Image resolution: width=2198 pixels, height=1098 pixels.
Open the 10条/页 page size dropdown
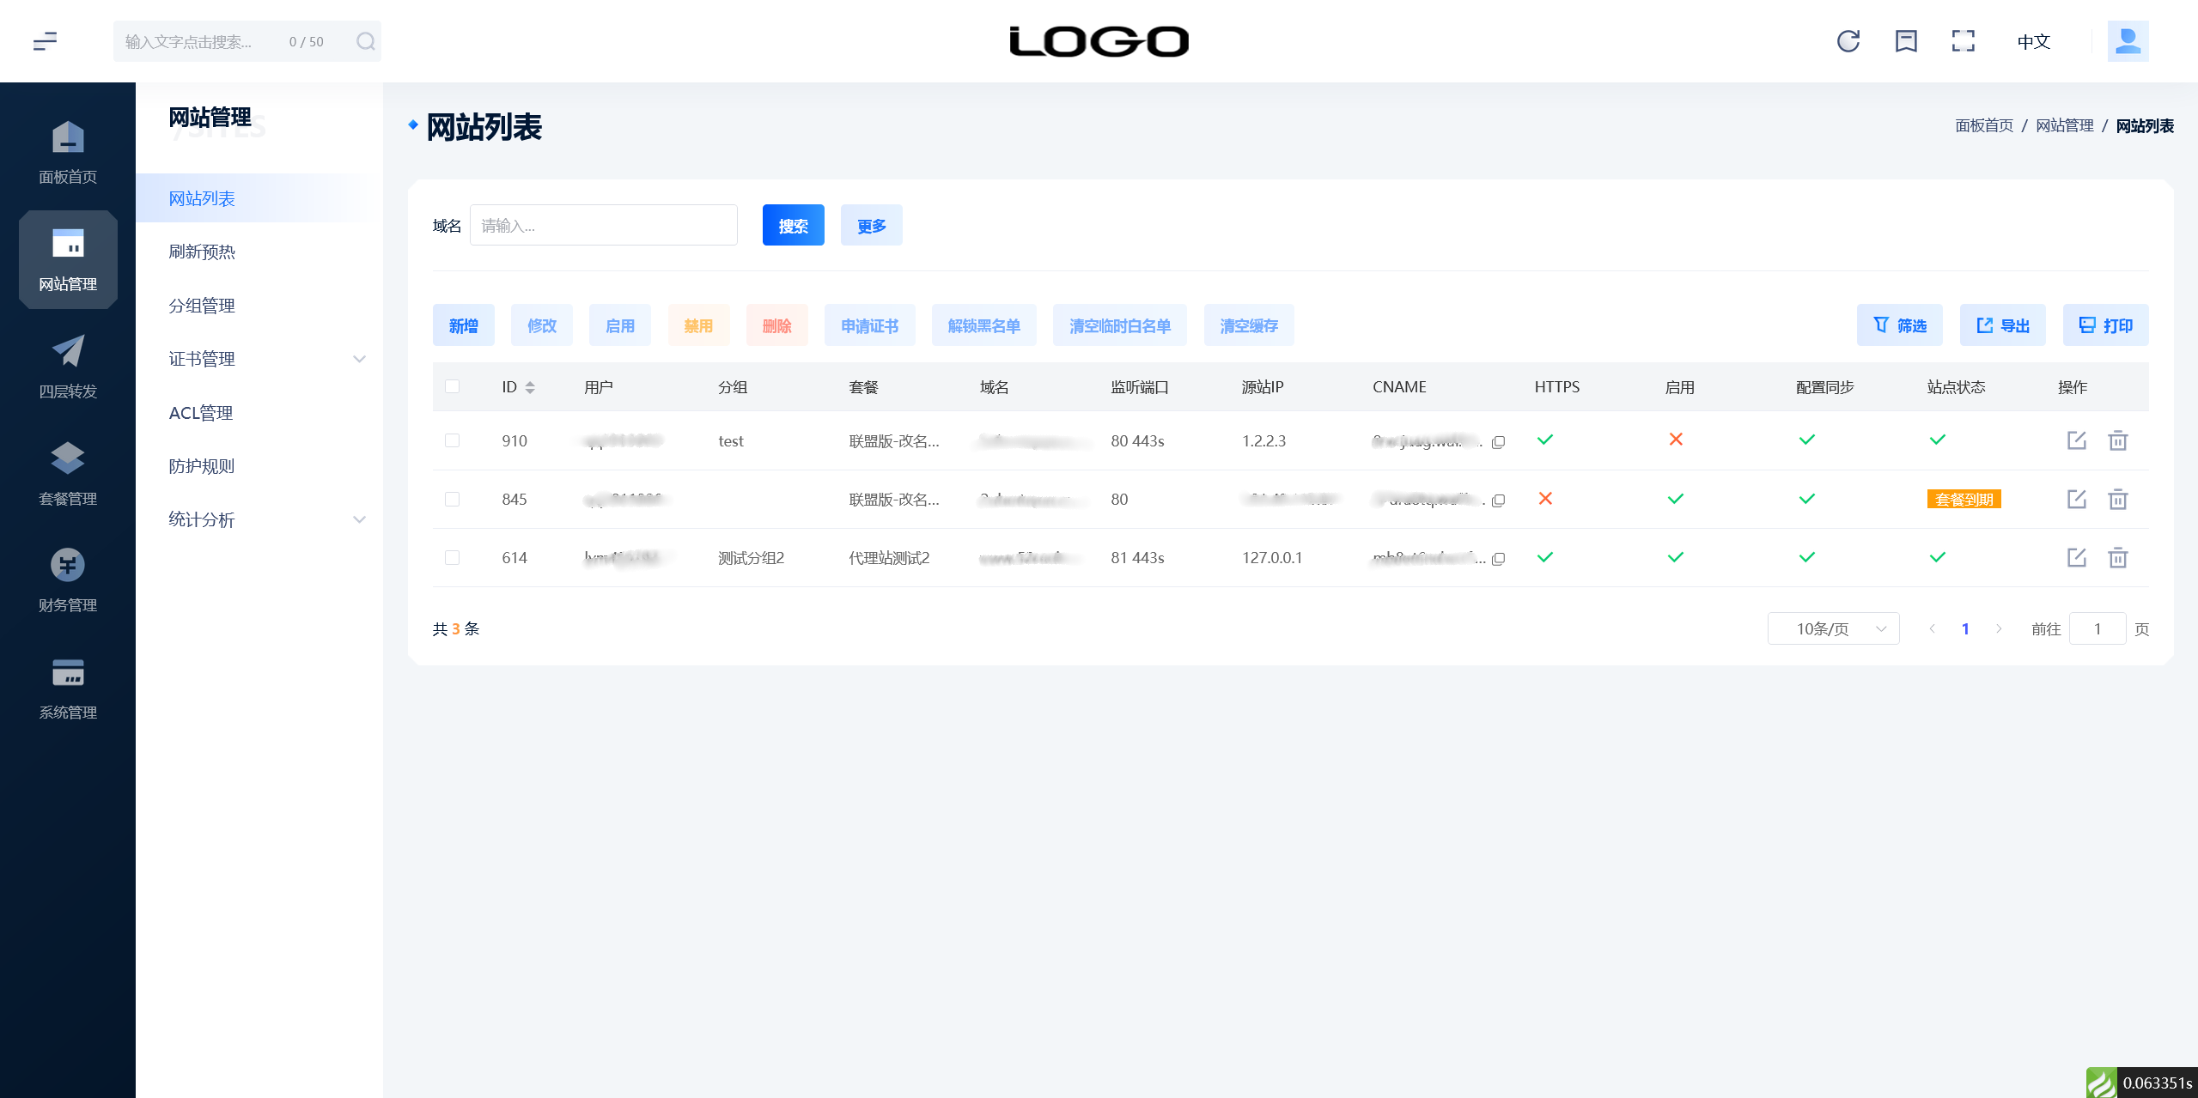tap(1833, 628)
